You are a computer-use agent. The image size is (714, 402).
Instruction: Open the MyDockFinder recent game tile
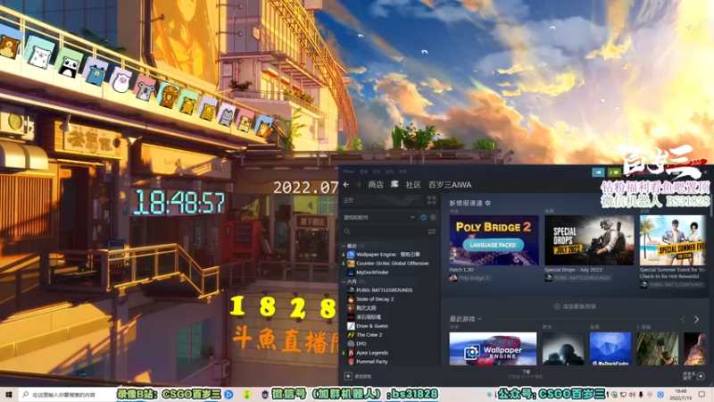pyautogui.click(x=610, y=348)
